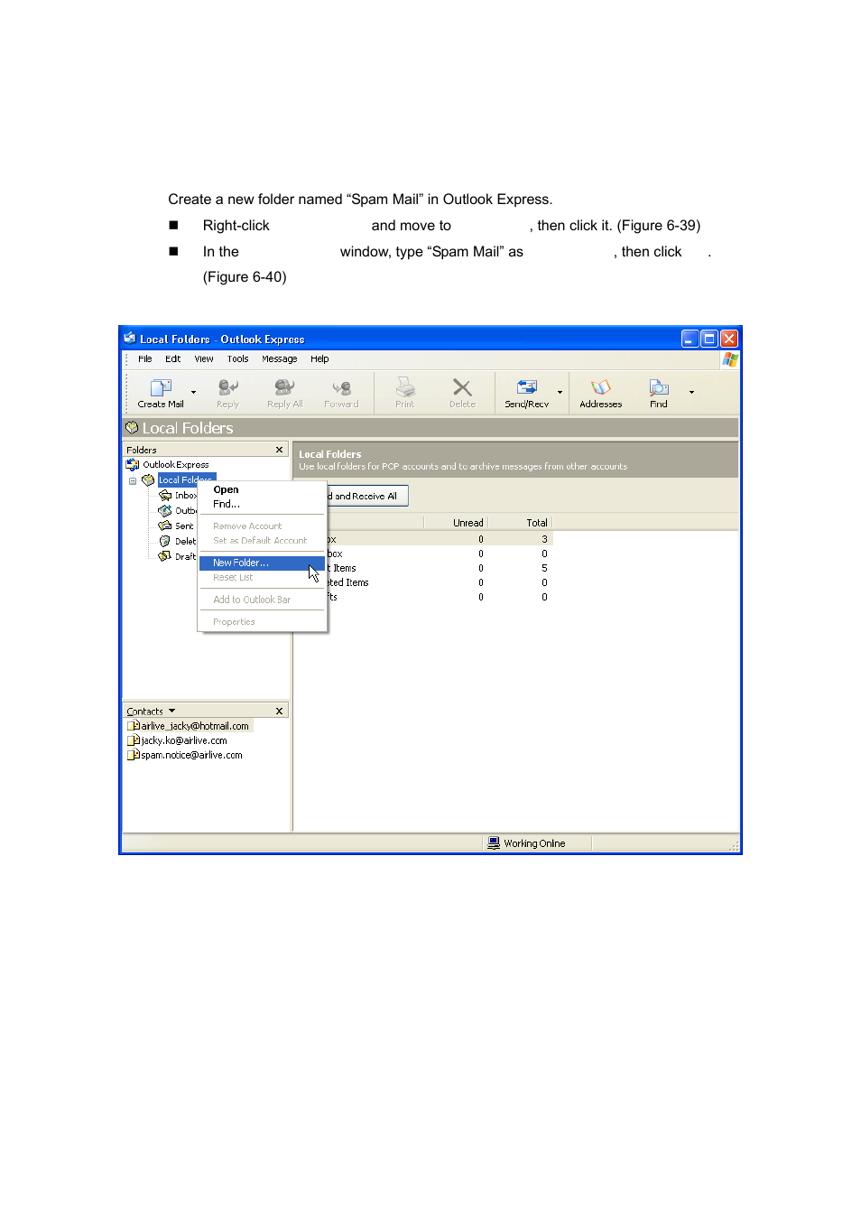Click the Local Folders banner icon
This screenshot has width=861, height=1219.
point(132,427)
